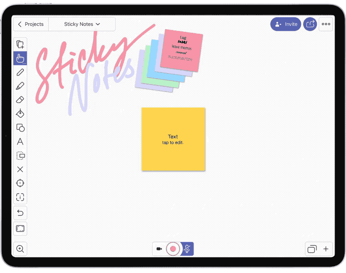
Task: Select the Laser pointer target tool
Action: click(20, 183)
